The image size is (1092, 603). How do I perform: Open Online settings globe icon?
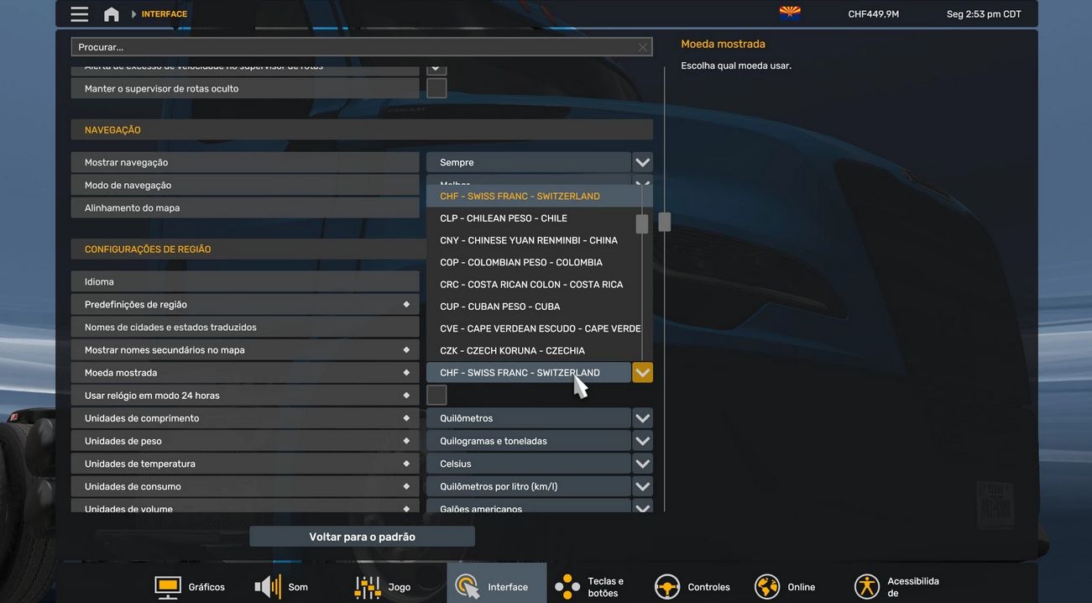[767, 587]
